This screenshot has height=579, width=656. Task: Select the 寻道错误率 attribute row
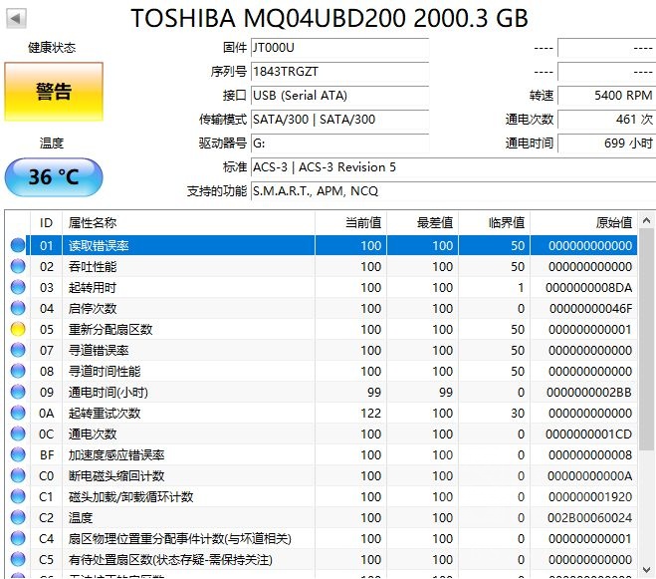pyautogui.click(x=322, y=350)
